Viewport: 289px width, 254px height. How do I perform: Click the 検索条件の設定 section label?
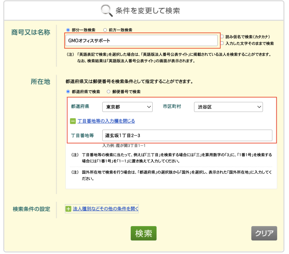31,209
